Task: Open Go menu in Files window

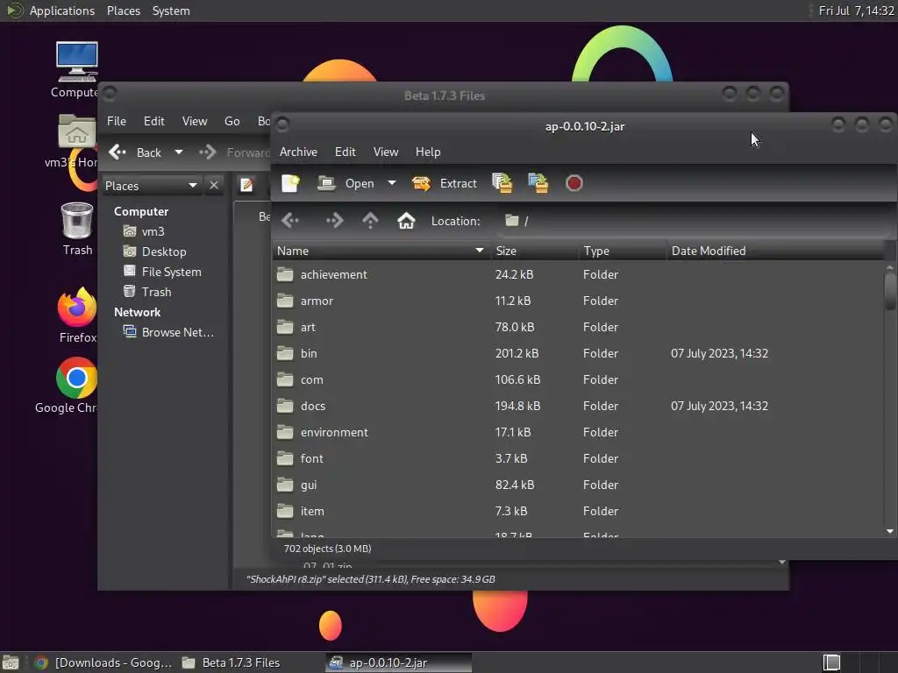Action: (232, 121)
